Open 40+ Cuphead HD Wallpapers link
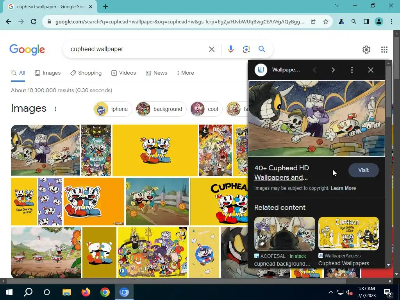 [281, 173]
